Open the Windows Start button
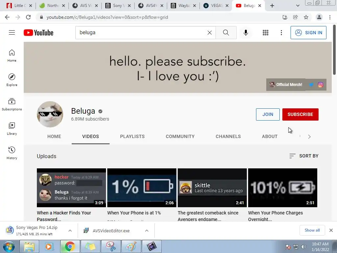The width and height of the screenshot is (337, 253). (x=9, y=246)
